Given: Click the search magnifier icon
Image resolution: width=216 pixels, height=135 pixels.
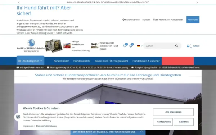Looking at the screenshot, I should pyautogui.click(x=177, y=46).
